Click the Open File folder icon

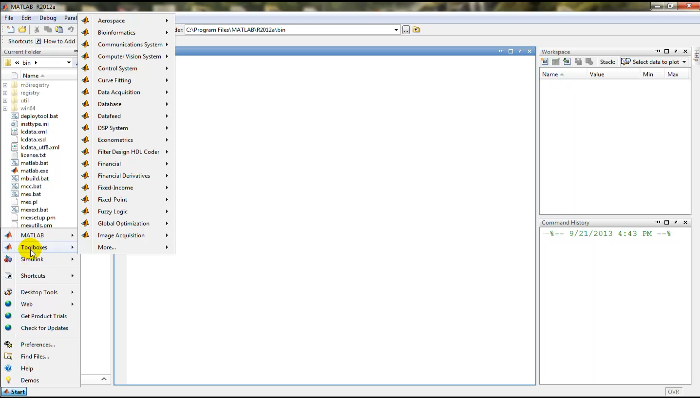[x=22, y=30]
